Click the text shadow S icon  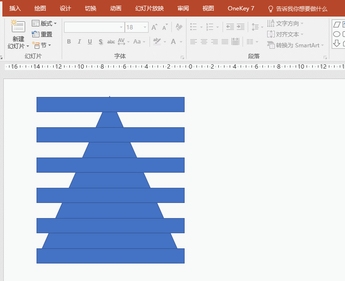point(101,42)
